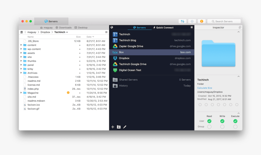
Task: Collapse the permissions section in Inspector
Action: click(239, 113)
